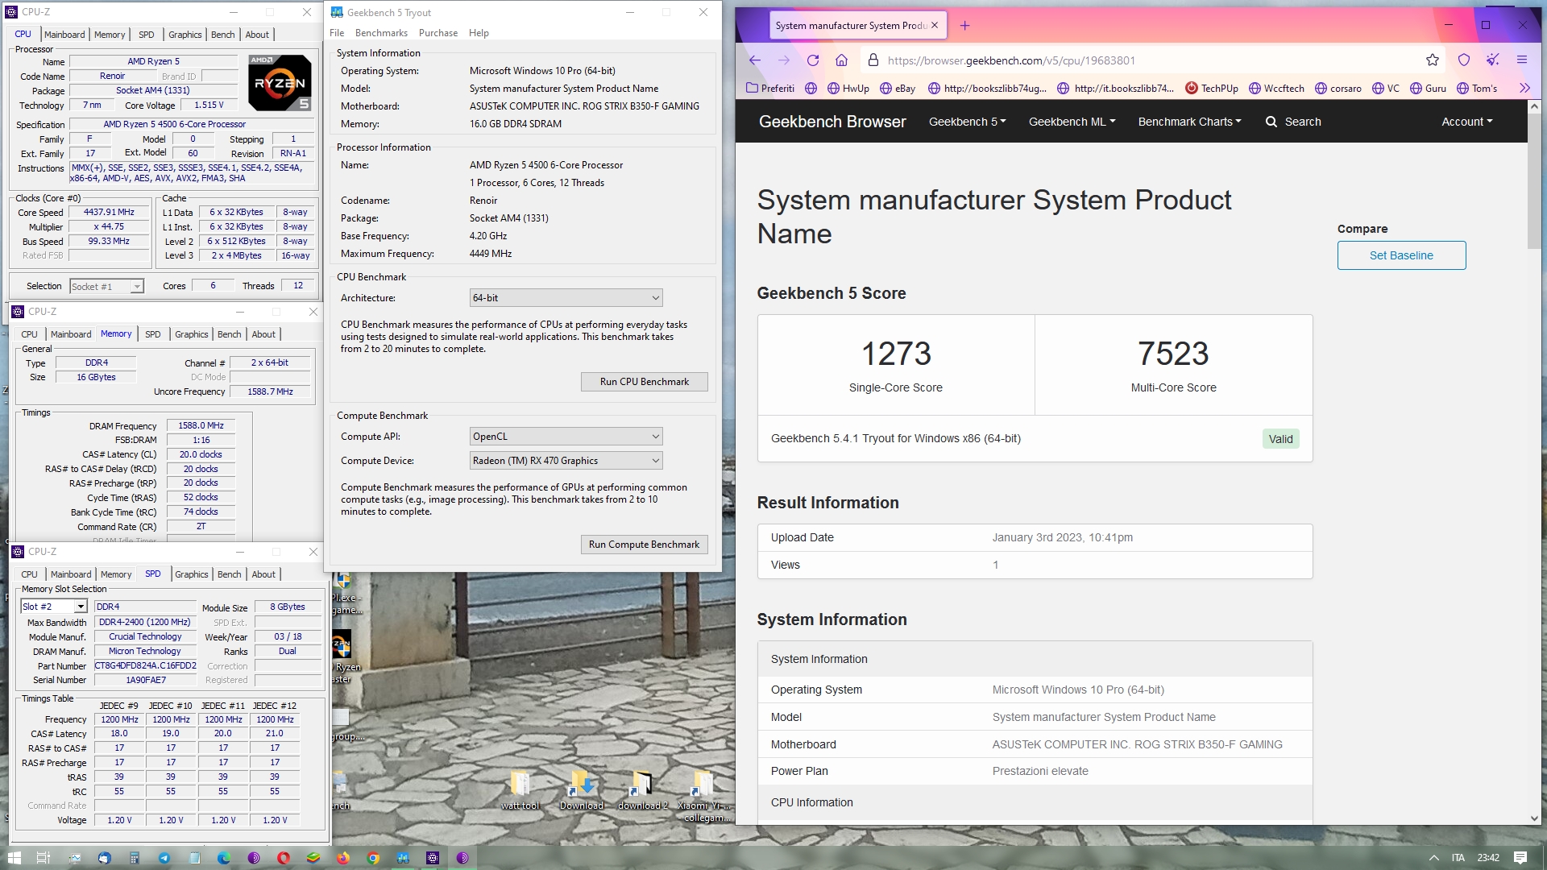Reload the Geekbench page
The width and height of the screenshot is (1547, 870).
(813, 60)
